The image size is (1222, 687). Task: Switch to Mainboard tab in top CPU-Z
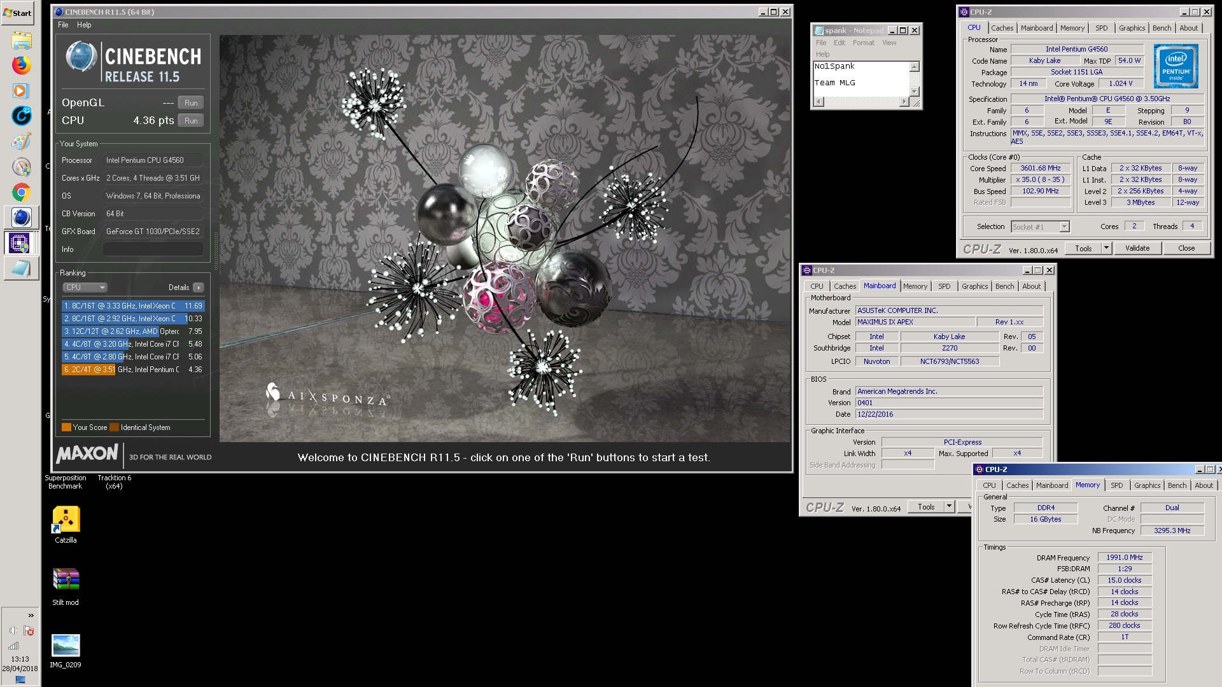click(1037, 28)
